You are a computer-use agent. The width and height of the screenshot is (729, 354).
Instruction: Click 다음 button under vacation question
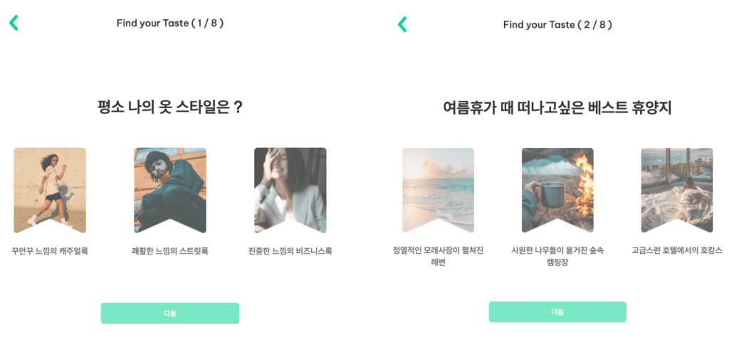click(x=557, y=312)
